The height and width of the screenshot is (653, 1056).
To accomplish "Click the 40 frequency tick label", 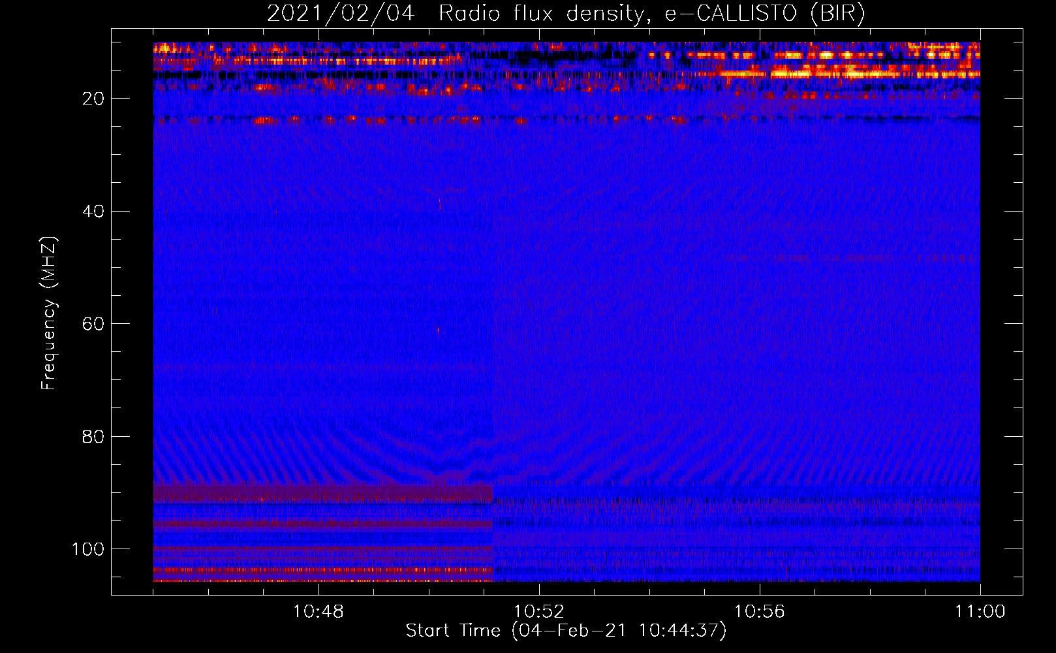I will [94, 212].
